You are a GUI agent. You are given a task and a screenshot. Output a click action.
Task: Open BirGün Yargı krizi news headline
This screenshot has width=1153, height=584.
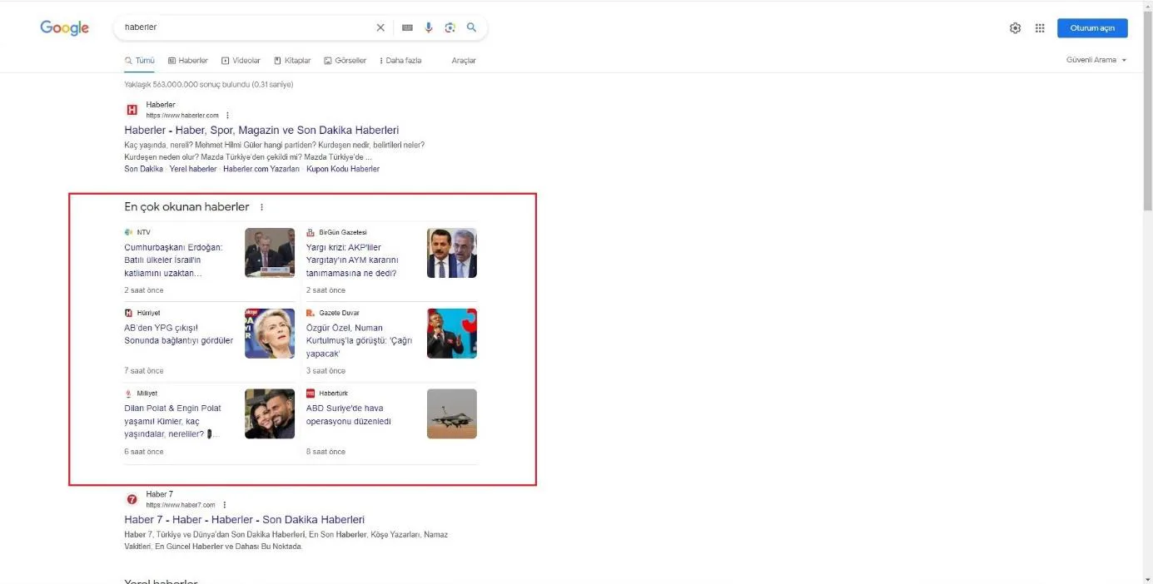353,260
